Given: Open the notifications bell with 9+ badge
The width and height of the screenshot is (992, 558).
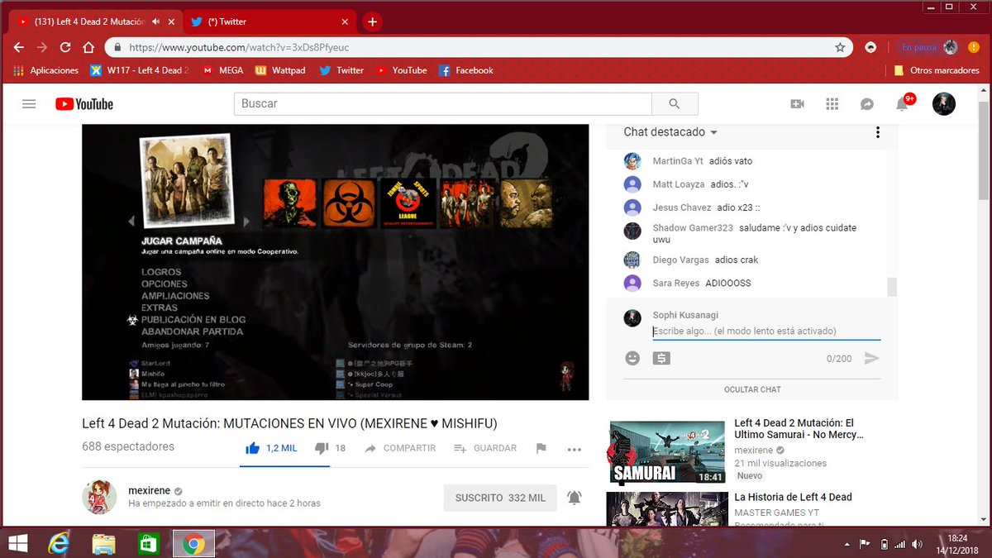Looking at the screenshot, I should 903,104.
